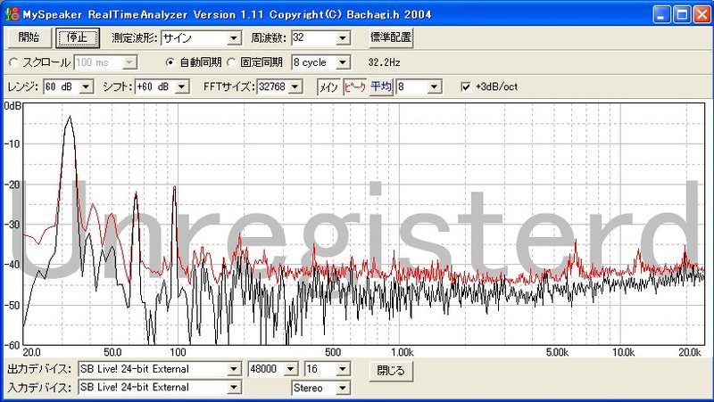Click the 標準配置 button

[x=391, y=37]
